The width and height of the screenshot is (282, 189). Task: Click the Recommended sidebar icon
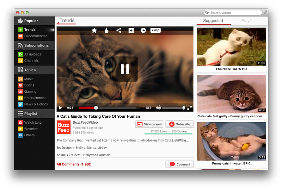coord(20,36)
